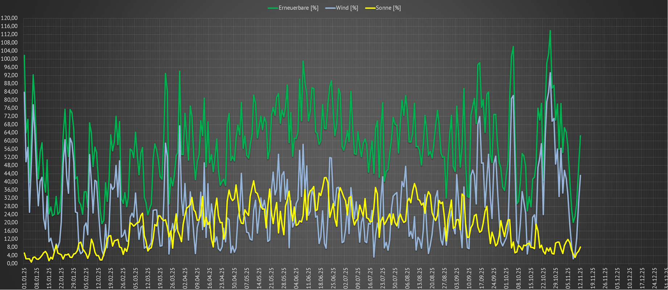The height and width of the screenshot is (290, 668).
Task: Click the 120,00 label on the vertical axis
Action: click(9, 18)
